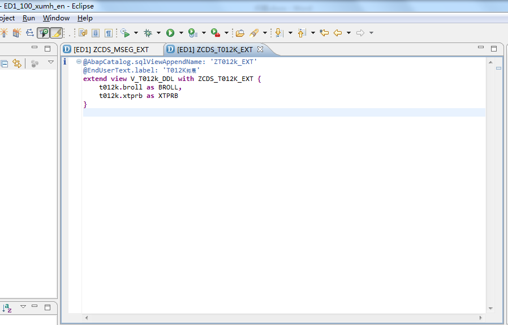
Task: Click the Open ABAP Development Object folder icon
Action: point(240,33)
